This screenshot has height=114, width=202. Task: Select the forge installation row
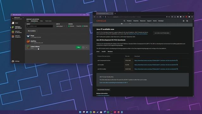(x=57, y=36)
